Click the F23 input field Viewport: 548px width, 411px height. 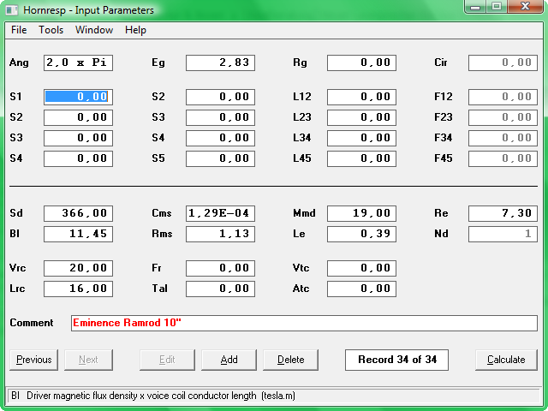click(x=503, y=117)
